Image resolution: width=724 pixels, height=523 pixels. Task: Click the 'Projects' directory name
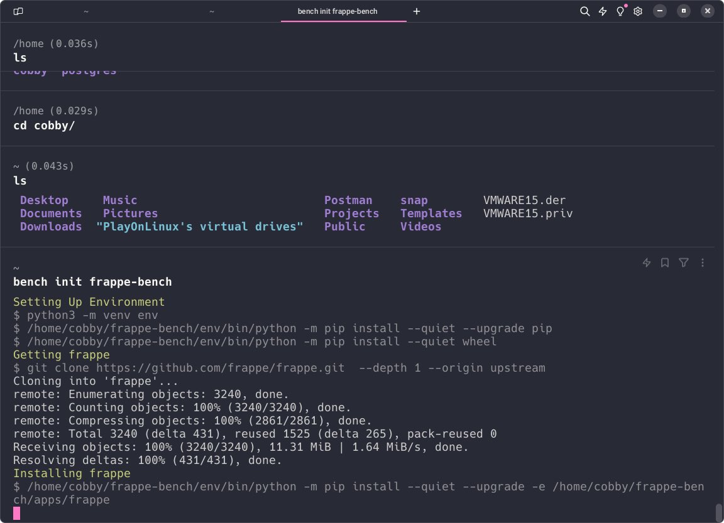[x=351, y=213]
